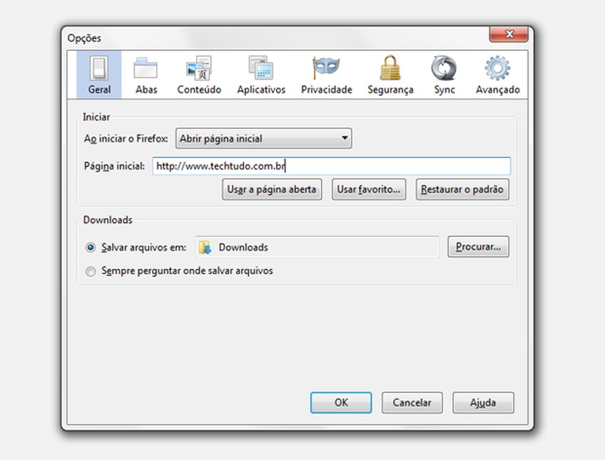Click the Página inicial label
Screen dimensions: 605x460
click(114, 166)
